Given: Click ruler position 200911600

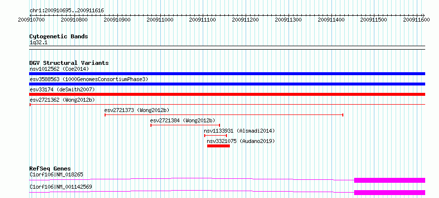Looking at the screenshot, I should pyautogui.click(x=417, y=20).
